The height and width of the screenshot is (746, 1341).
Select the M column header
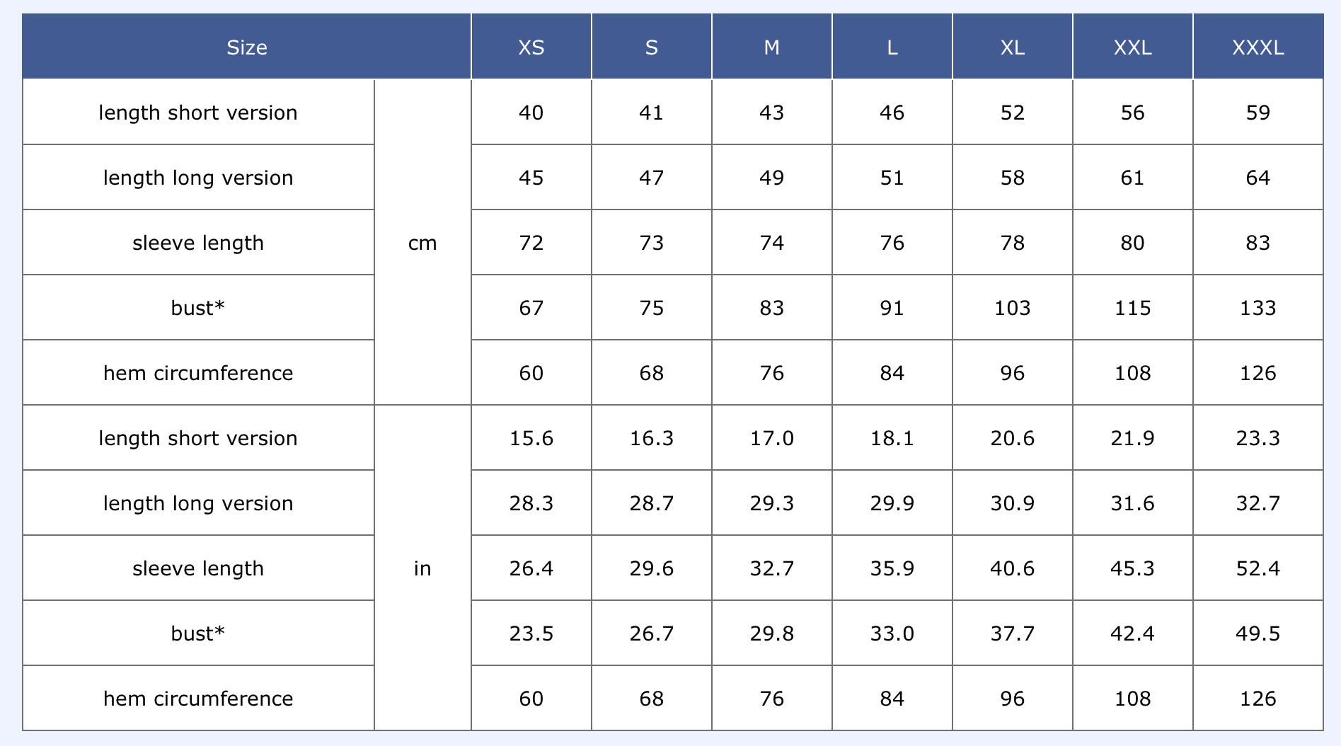point(771,47)
